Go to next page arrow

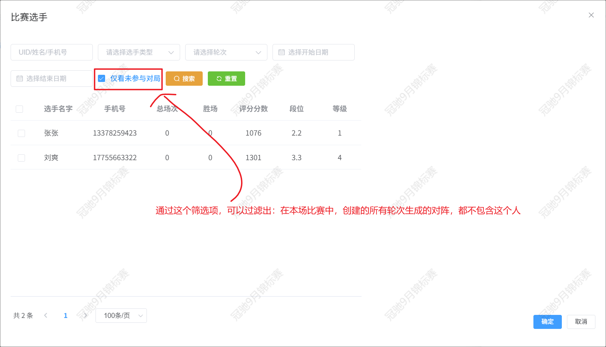coord(85,315)
